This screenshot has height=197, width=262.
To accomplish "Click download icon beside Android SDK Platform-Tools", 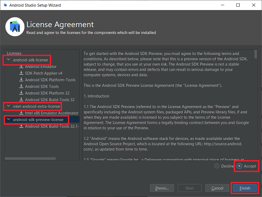I will tap(21, 80).
